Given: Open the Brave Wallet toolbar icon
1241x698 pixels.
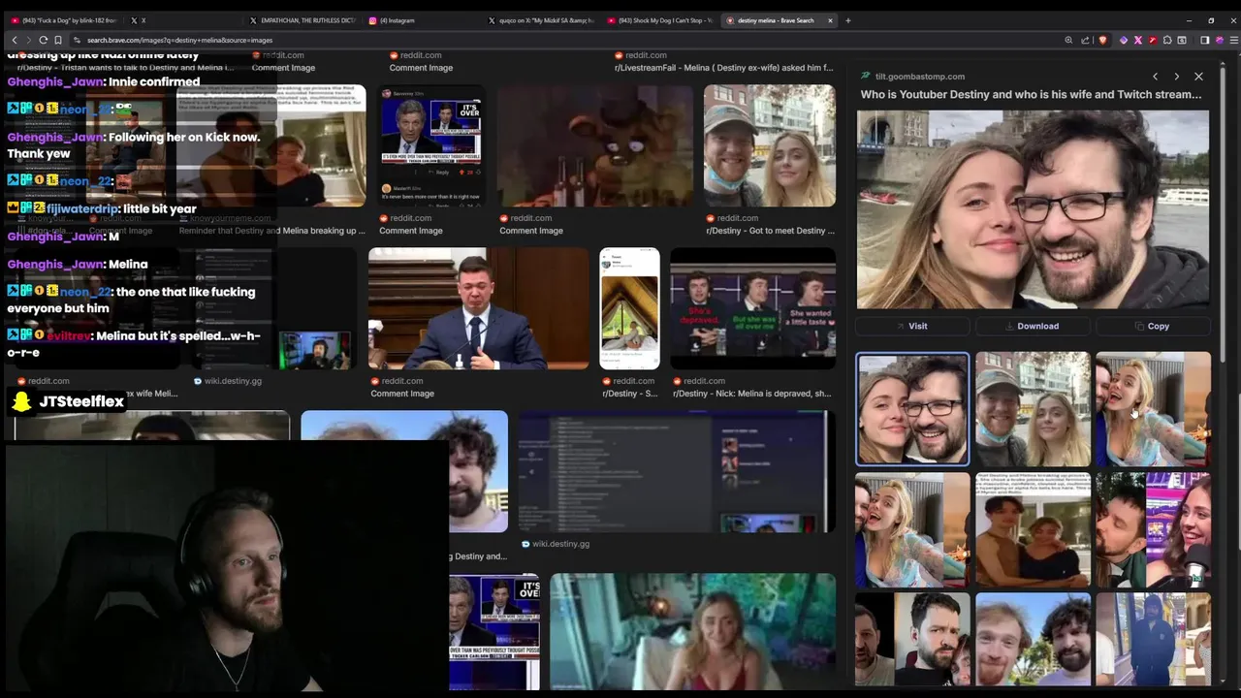Looking at the screenshot, I should [1182, 40].
